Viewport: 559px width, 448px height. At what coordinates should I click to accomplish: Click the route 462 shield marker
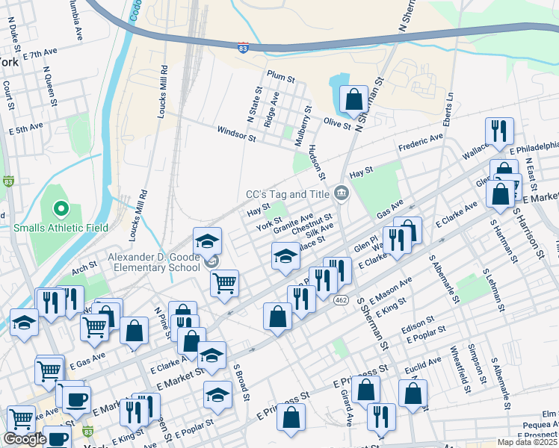[341, 300]
